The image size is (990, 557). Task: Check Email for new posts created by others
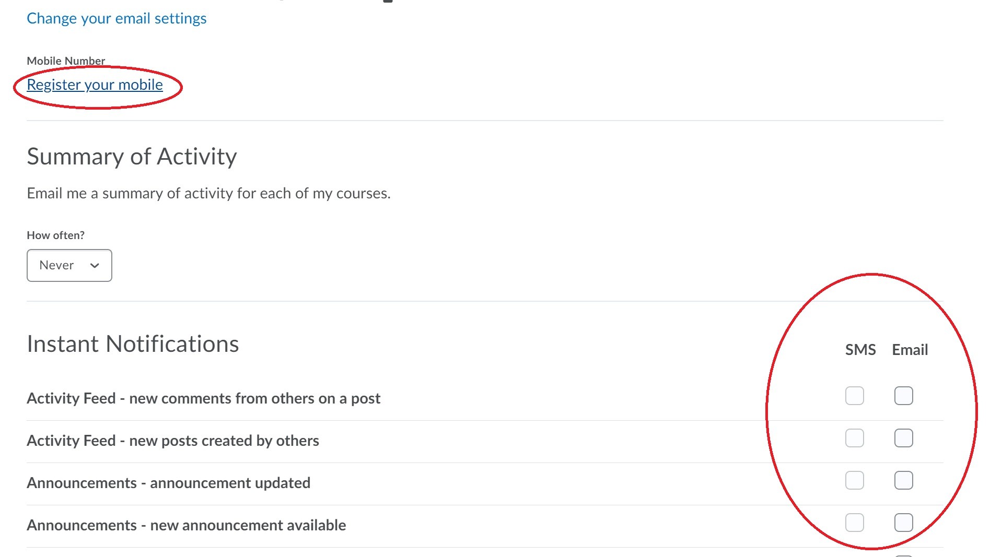tap(904, 438)
